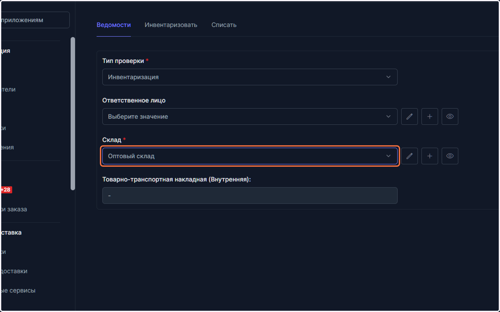Click the sidebar vertical scrollbar
The width and height of the screenshot is (500, 312).
pyautogui.click(x=73, y=114)
